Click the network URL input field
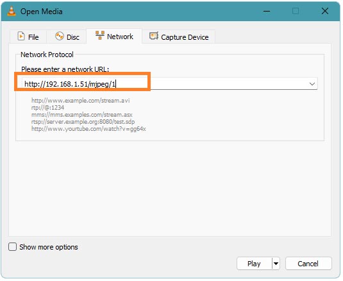Screen dimensions: 343x281 tap(169, 83)
